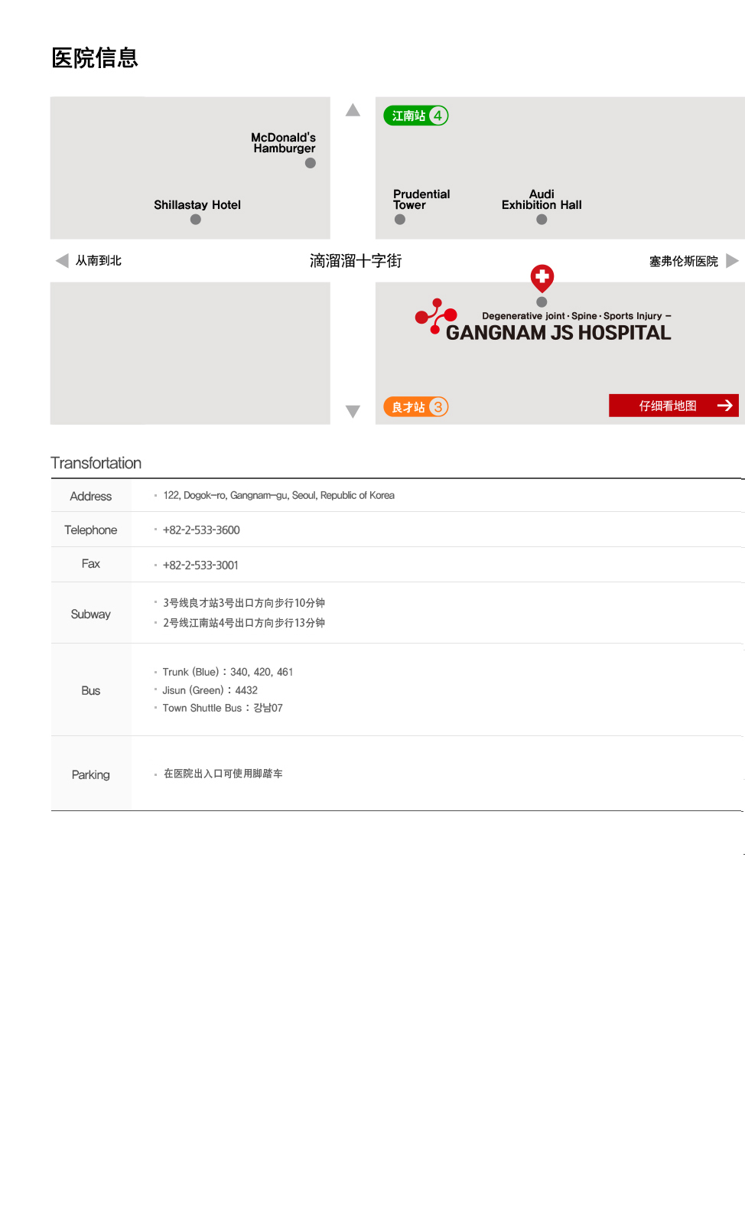Click the gray down arrow on the map

point(353,412)
